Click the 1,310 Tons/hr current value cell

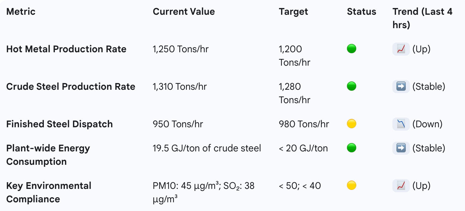[180, 87]
